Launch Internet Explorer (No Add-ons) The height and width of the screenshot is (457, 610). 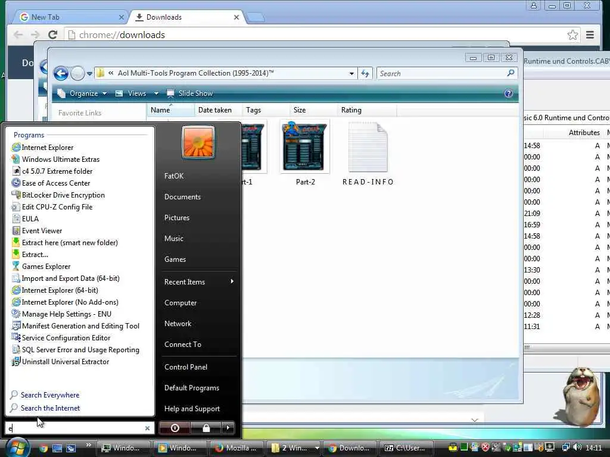click(65, 302)
